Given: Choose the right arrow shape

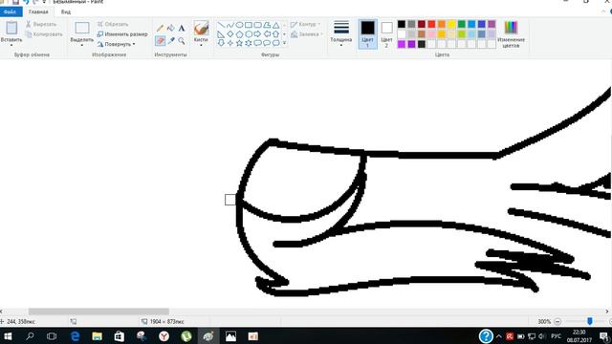Looking at the screenshot, I should click(257, 34).
